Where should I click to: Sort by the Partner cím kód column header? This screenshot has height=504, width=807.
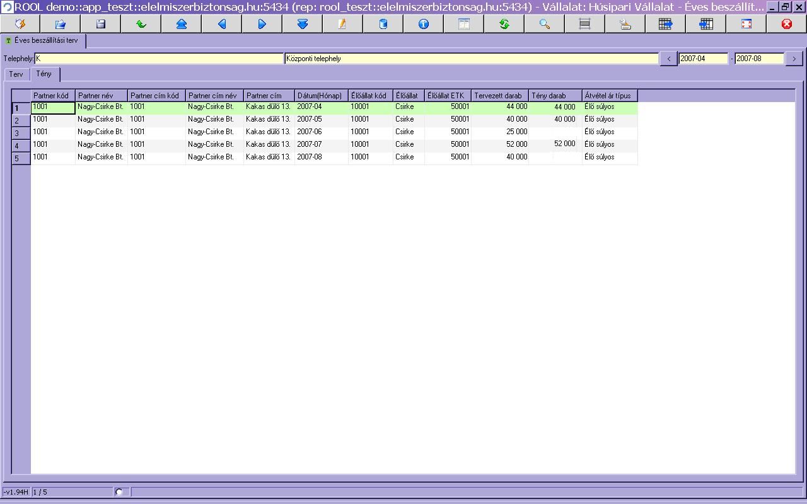tap(156, 96)
